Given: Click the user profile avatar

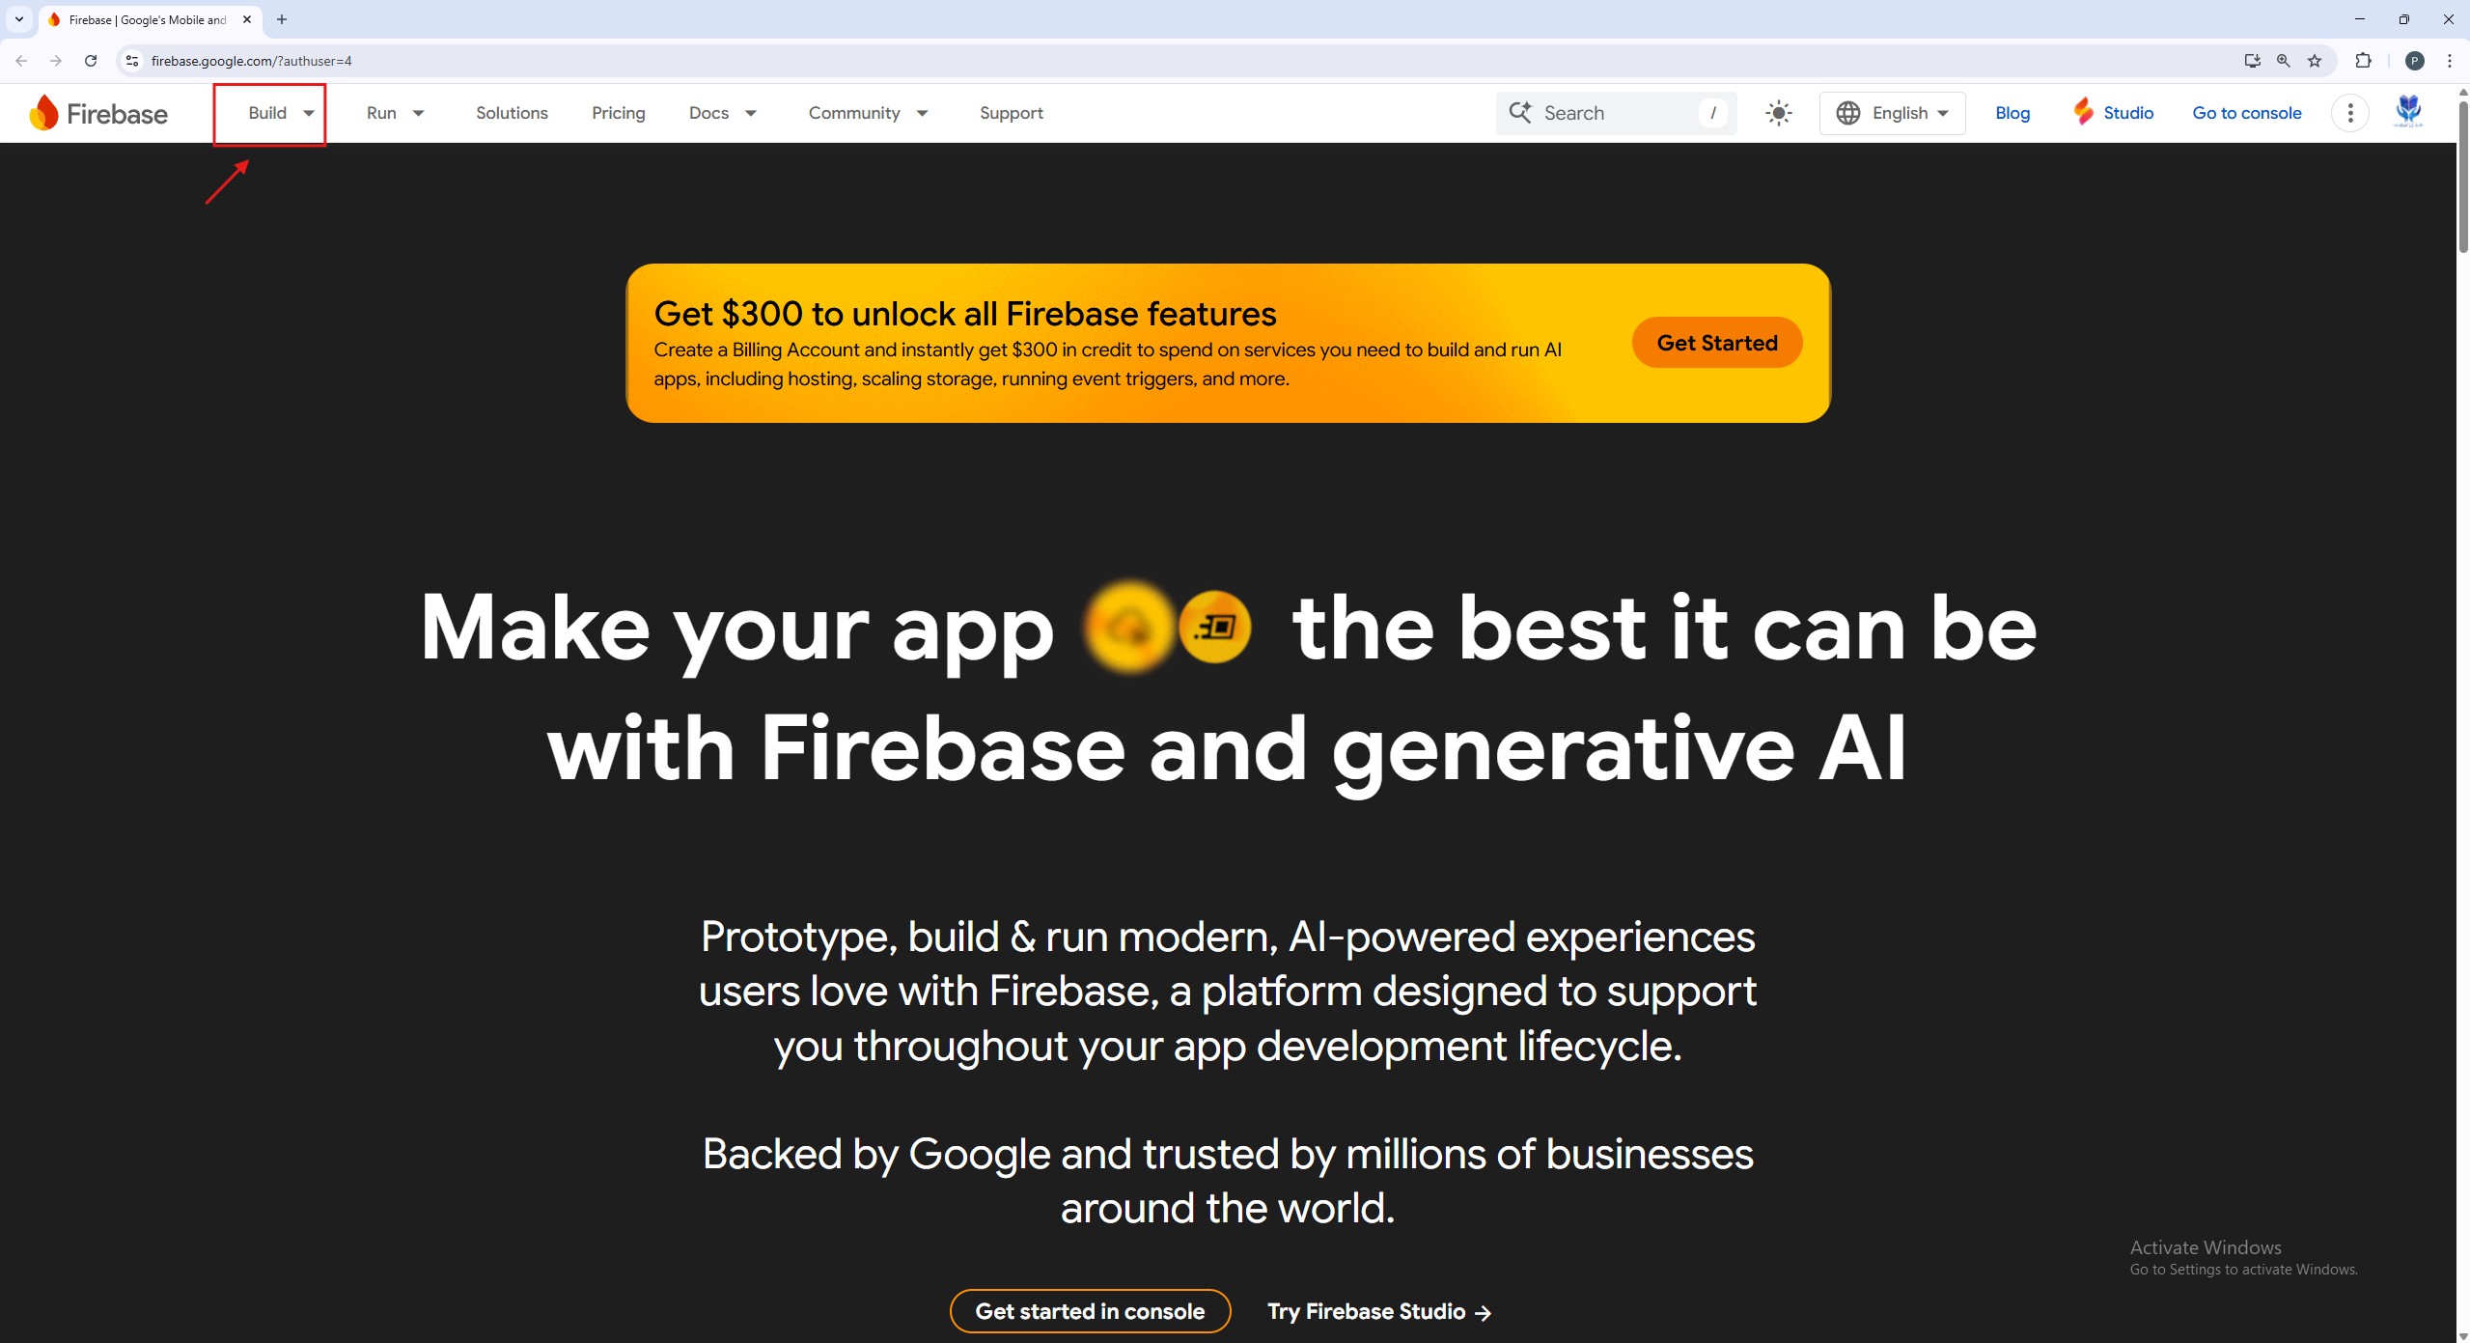Looking at the screenshot, I should pyautogui.click(x=2408, y=112).
